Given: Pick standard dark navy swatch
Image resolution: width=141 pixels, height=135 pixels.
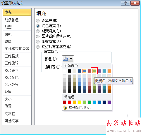Looking at the screenshot, I should (x=104, y=102).
